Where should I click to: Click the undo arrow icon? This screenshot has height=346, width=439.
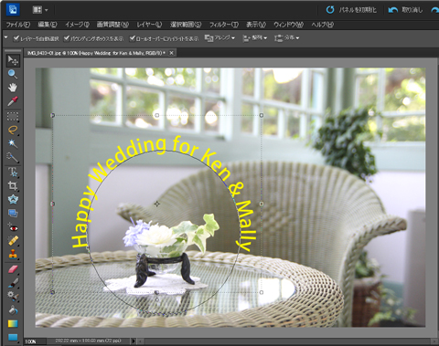(392, 10)
